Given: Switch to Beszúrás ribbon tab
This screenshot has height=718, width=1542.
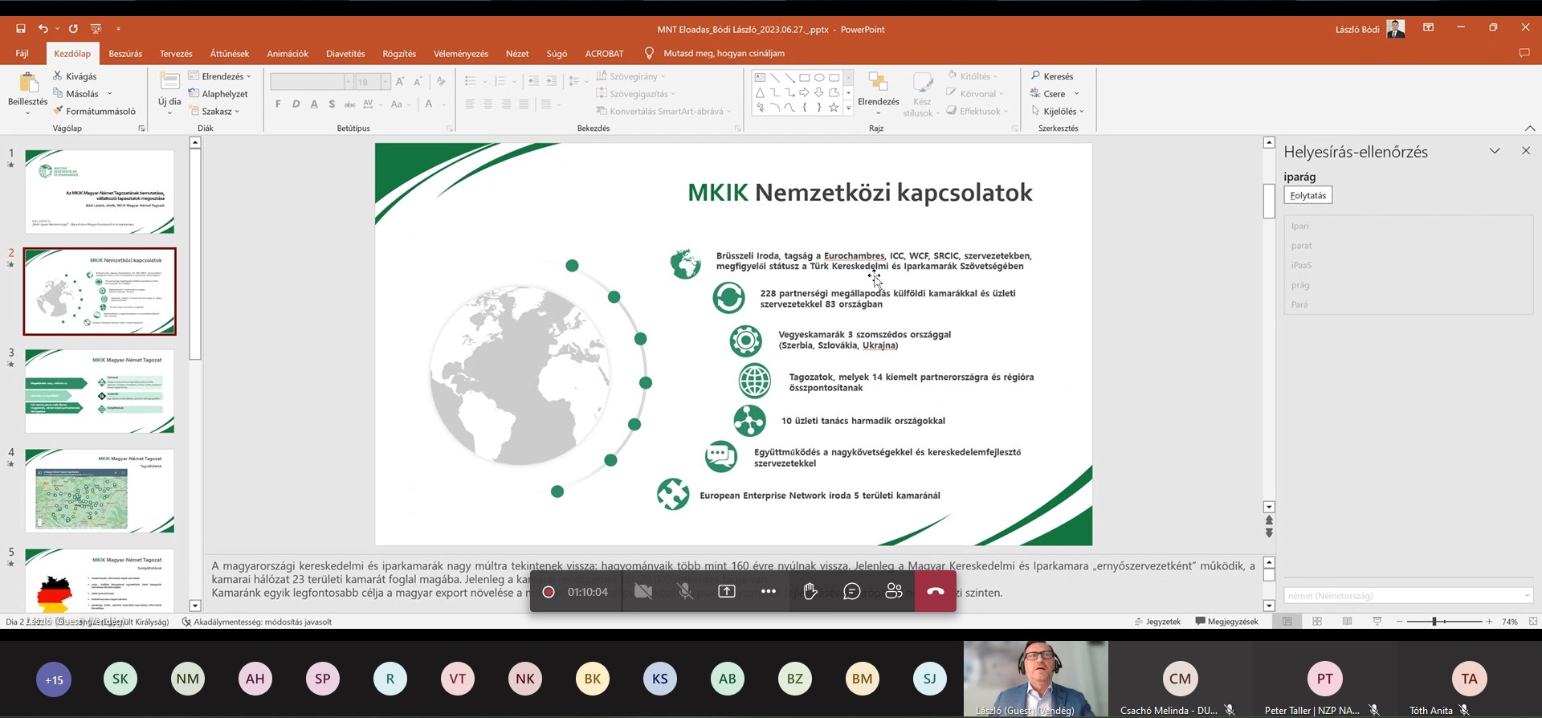Looking at the screenshot, I should coord(125,54).
